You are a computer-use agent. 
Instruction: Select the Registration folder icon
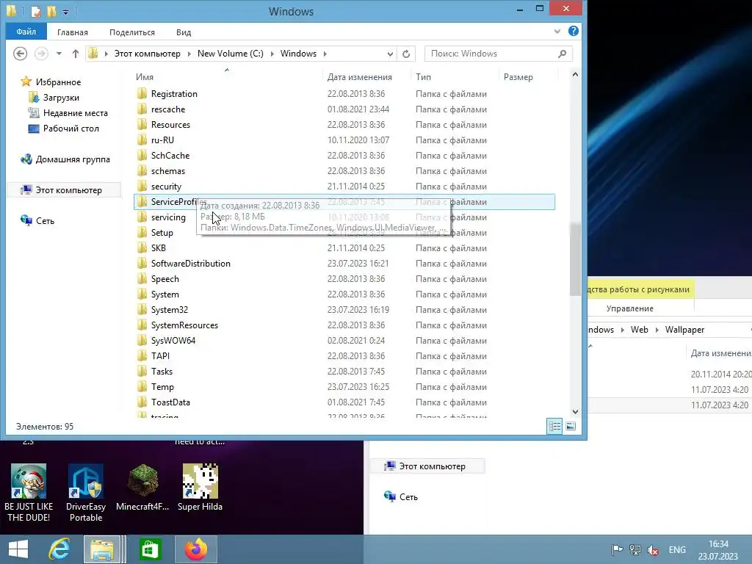[142, 93]
